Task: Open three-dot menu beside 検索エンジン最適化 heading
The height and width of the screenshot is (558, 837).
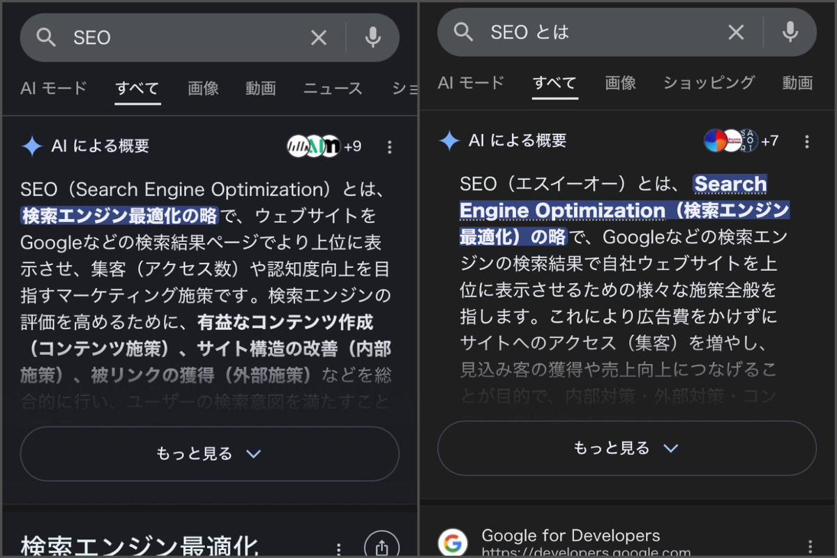Action: (339, 549)
